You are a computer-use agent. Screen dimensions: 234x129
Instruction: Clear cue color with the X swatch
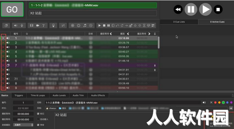pos(211,102)
